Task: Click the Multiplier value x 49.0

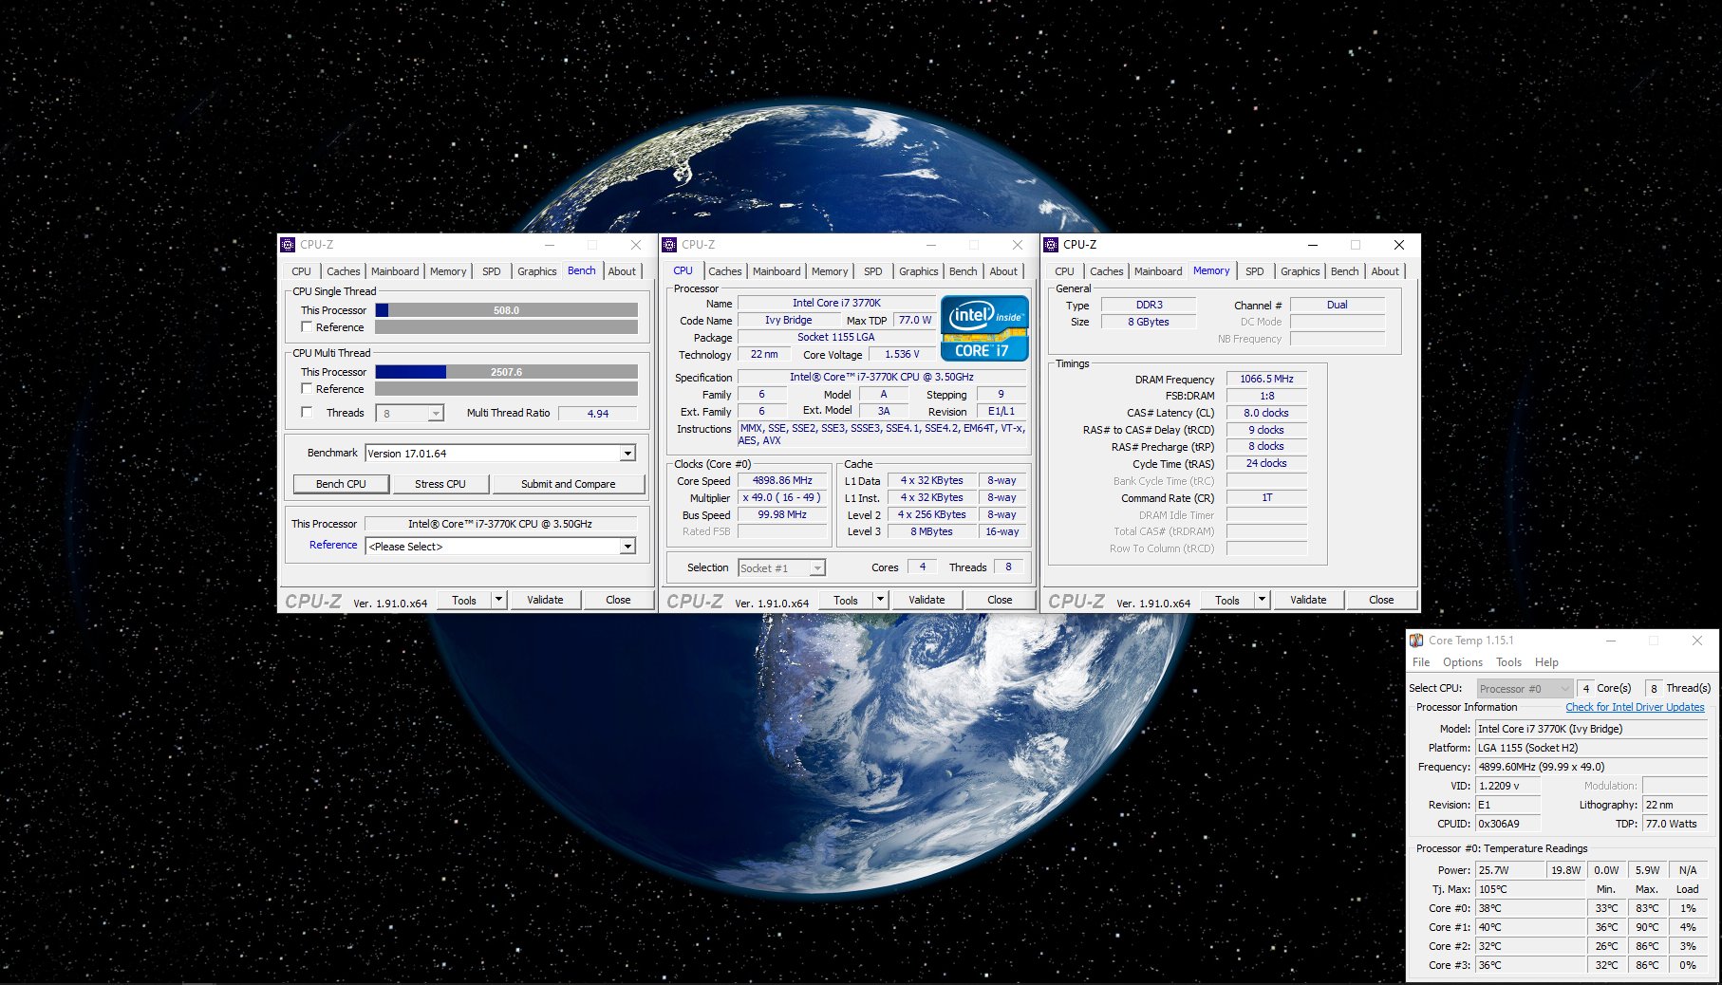Action: pos(782,497)
